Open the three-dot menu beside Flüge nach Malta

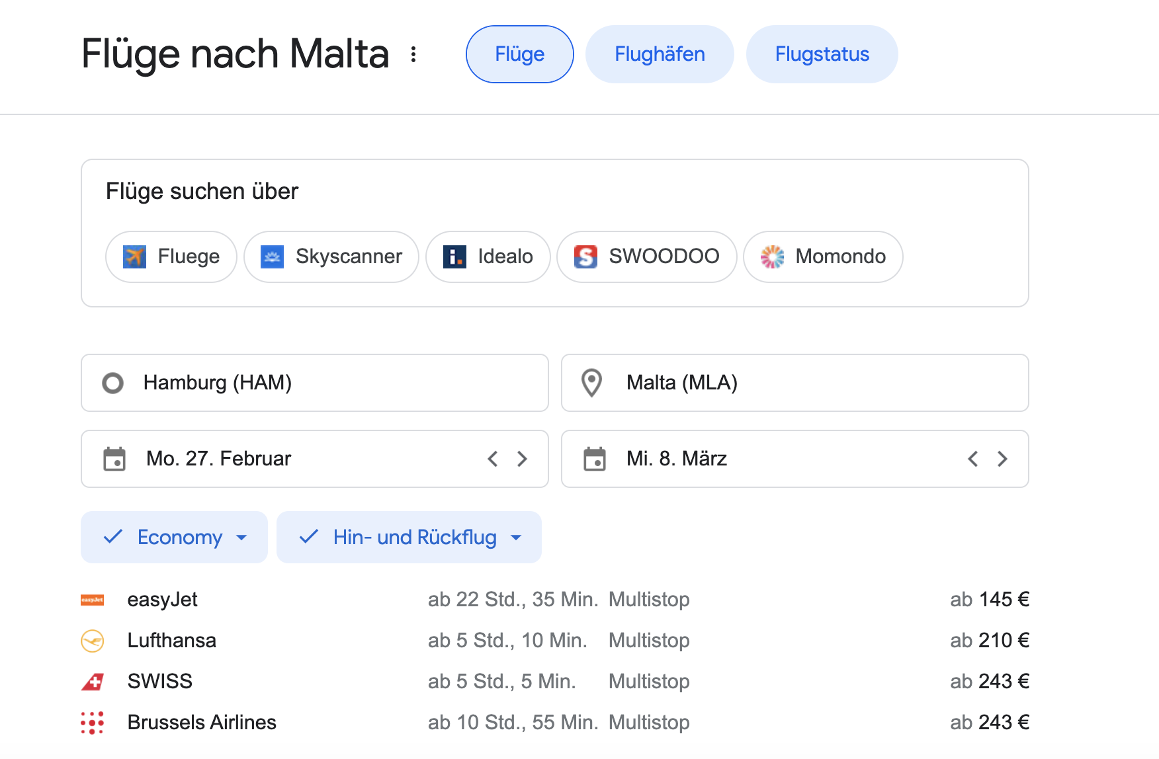pos(413,54)
